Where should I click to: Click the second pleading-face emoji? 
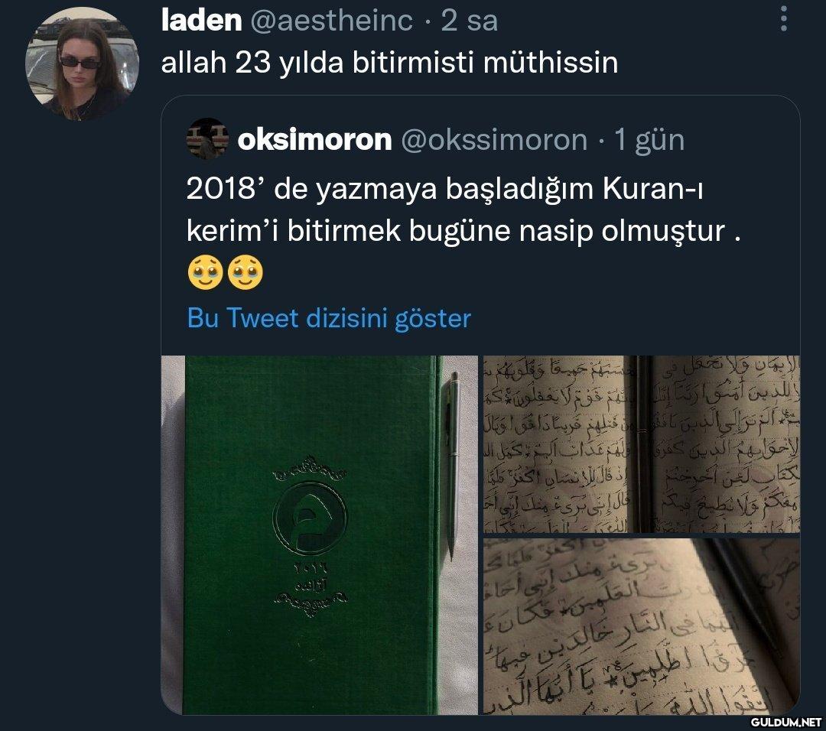(246, 272)
